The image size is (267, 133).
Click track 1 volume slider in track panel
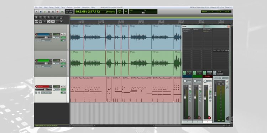pyautogui.click(x=43, y=37)
